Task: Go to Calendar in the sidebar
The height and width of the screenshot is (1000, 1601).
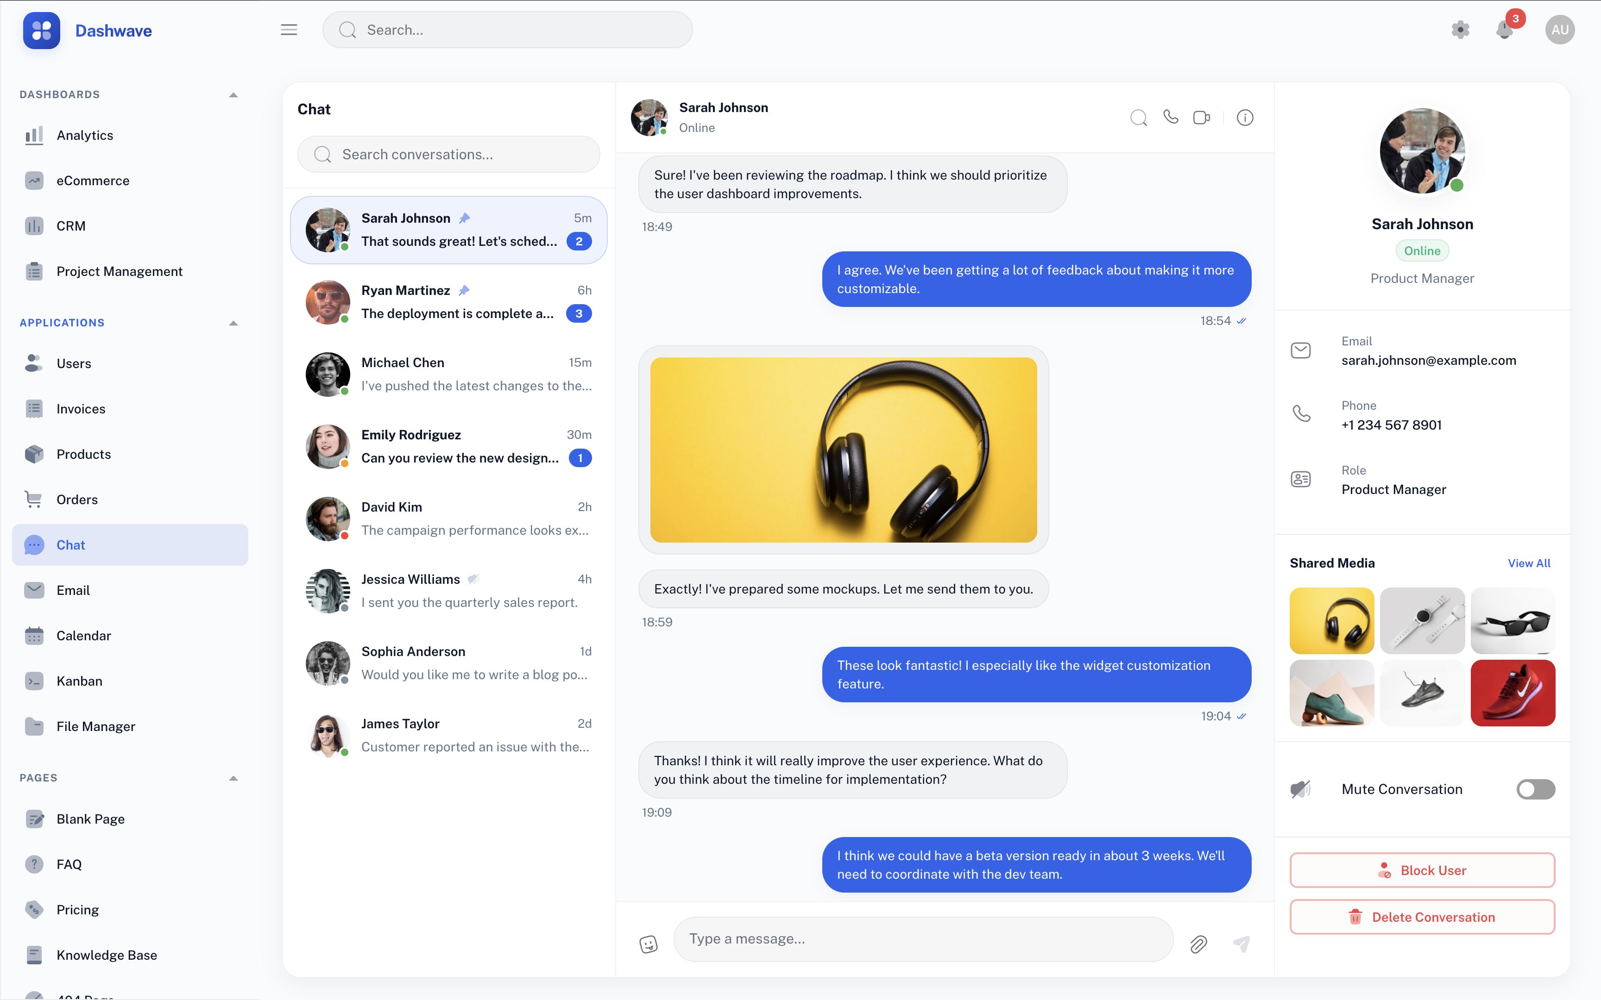Action: [83, 635]
